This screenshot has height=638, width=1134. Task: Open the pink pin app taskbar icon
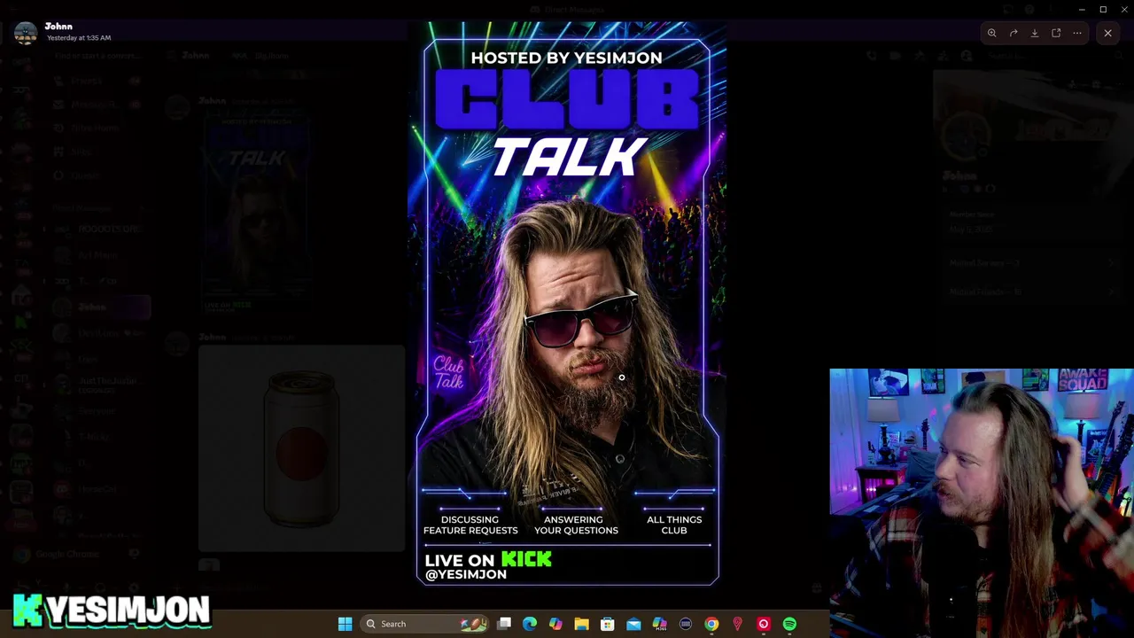click(x=737, y=624)
